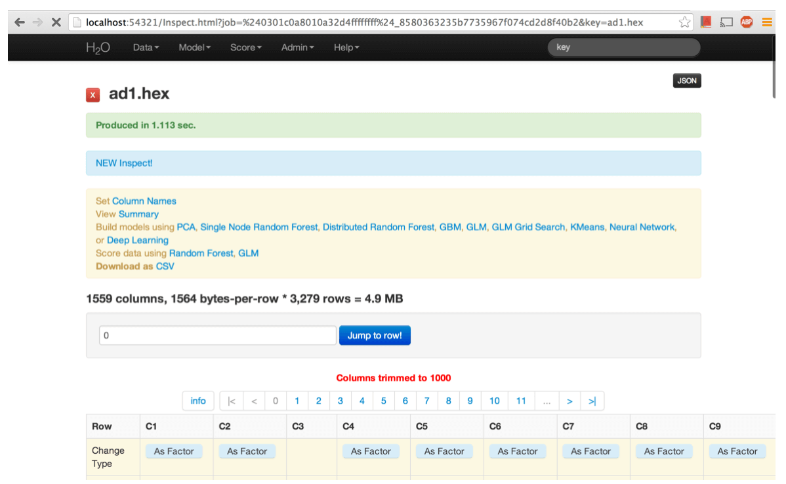The width and height of the screenshot is (786, 484).
Task: Convert column C1 with As Factor
Action: (x=174, y=451)
